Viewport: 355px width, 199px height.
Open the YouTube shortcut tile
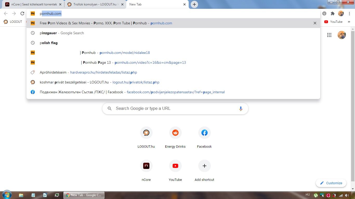(x=175, y=171)
